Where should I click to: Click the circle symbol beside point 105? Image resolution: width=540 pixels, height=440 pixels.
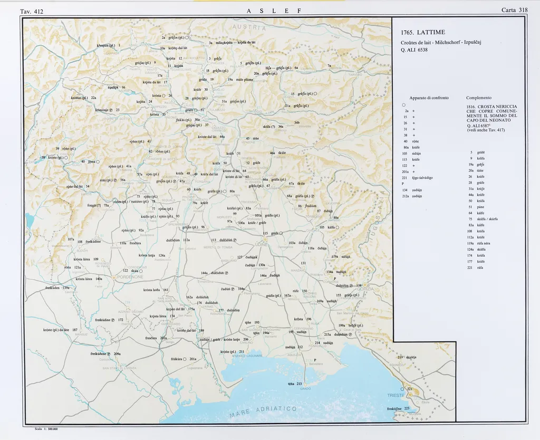(x=337, y=227)
